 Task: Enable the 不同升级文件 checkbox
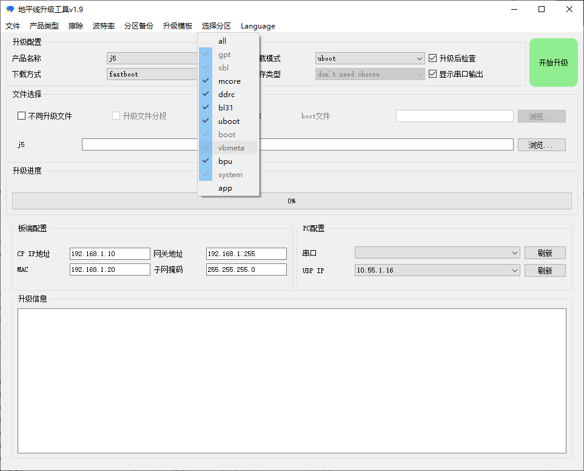(22, 116)
